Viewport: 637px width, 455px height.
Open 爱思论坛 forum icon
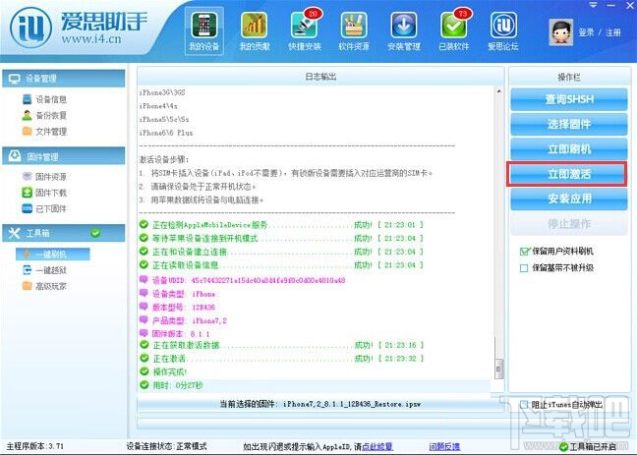point(503,31)
